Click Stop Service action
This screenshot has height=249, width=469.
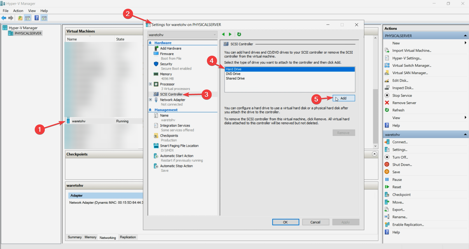point(402,95)
